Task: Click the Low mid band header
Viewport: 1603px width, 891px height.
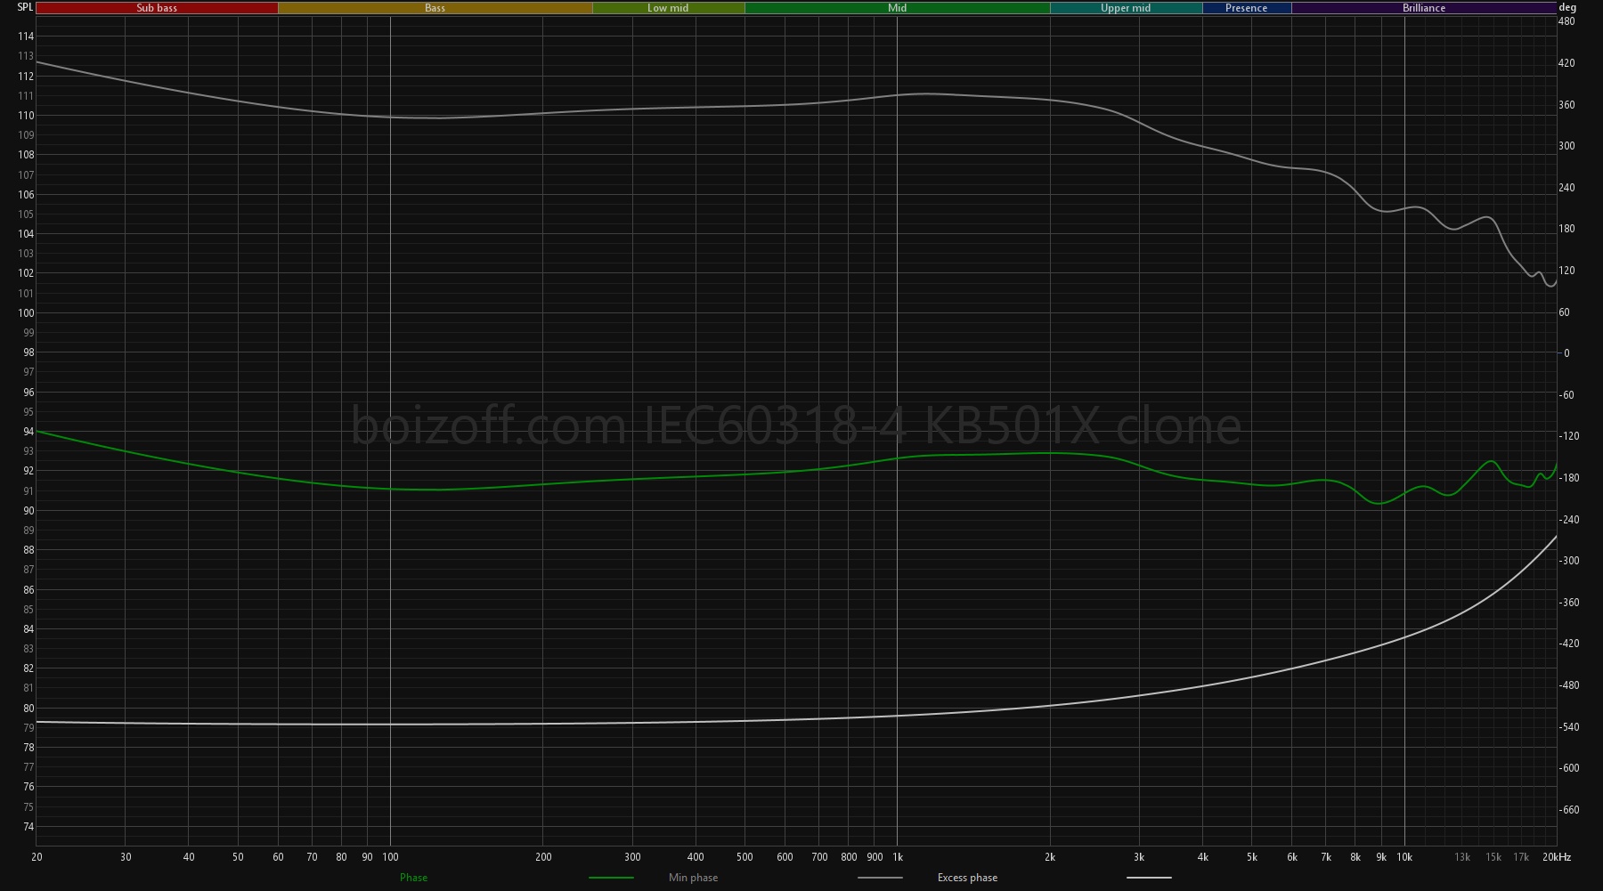Action: click(x=668, y=8)
